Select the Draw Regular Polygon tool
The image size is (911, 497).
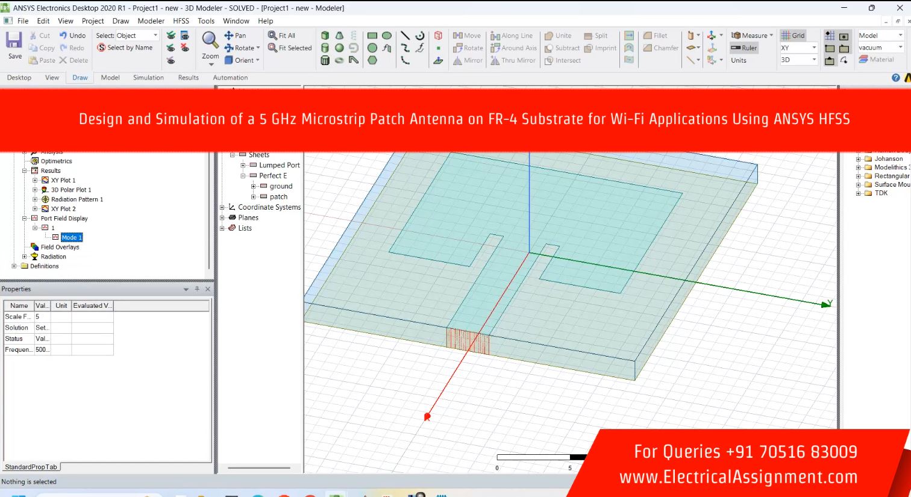(x=372, y=60)
